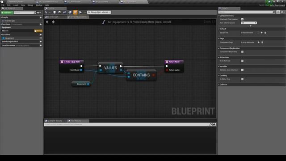Click the Save toolbar icon
The image size is (286, 161).
point(55,12)
